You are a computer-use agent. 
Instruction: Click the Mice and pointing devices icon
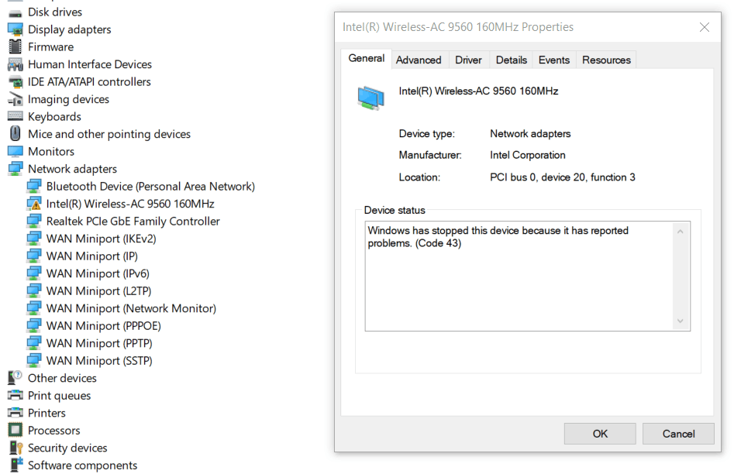coord(15,134)
